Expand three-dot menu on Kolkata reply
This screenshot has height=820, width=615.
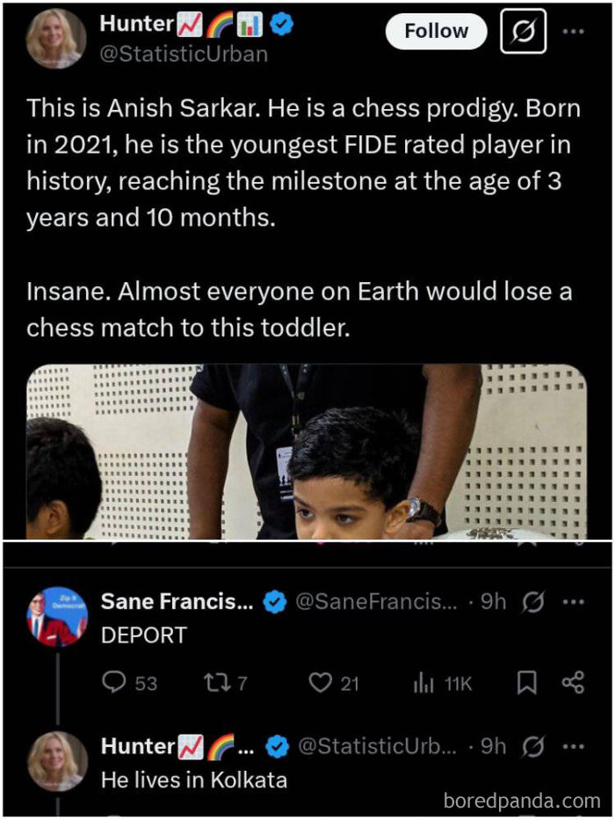[573, 746]
